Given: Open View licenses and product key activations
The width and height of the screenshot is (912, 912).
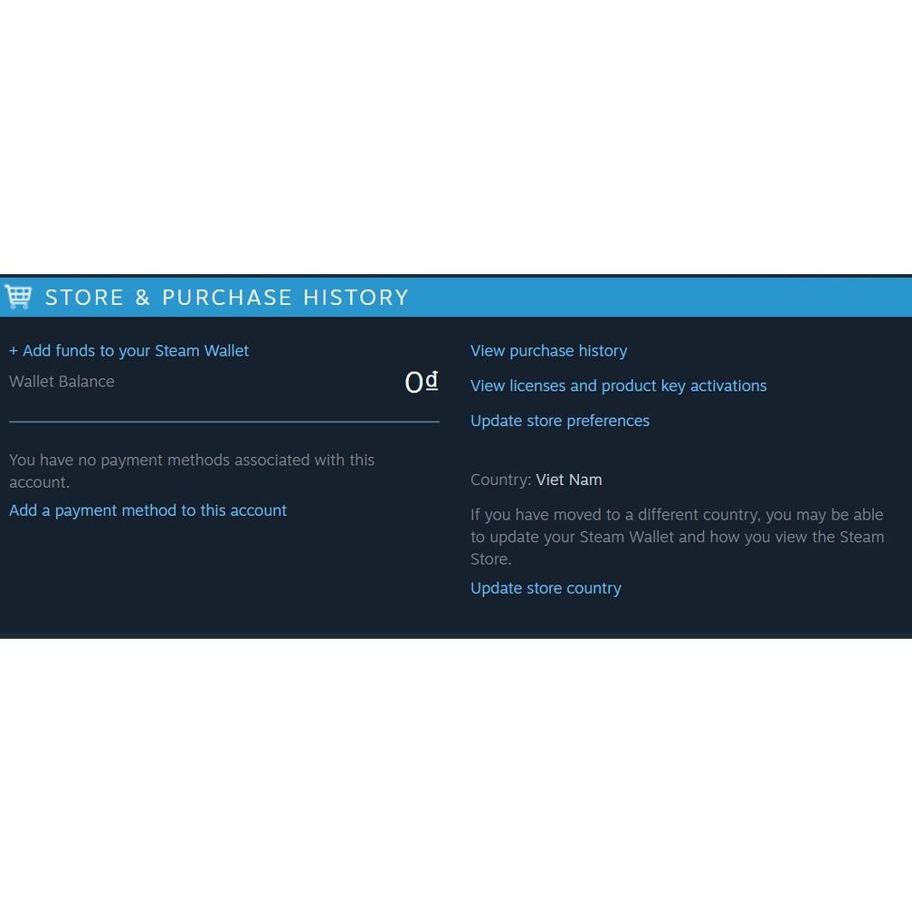Looking at the screenshot, I should 618,385.
